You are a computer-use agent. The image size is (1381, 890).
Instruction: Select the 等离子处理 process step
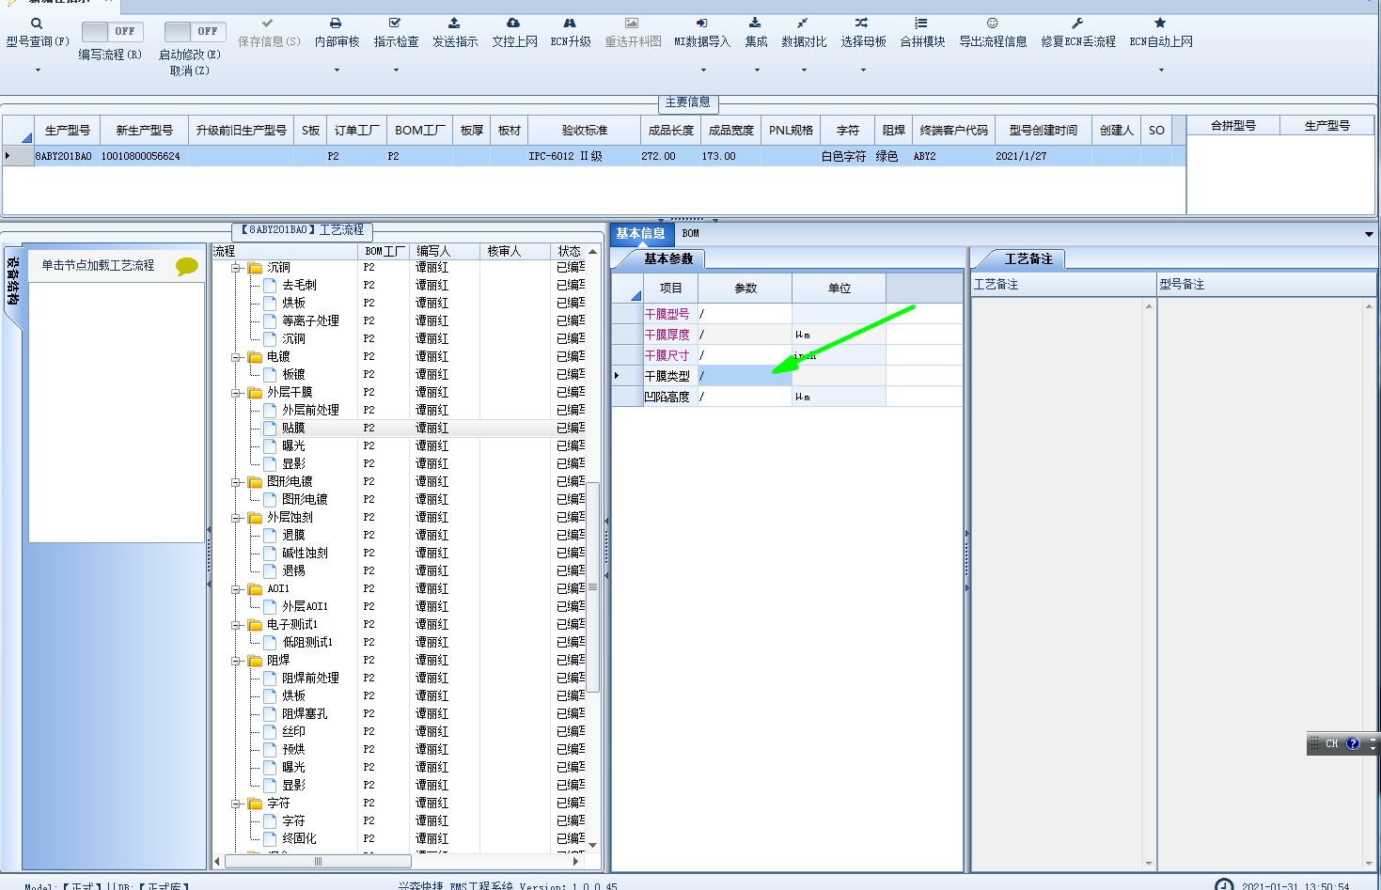(x=310, y=321)
